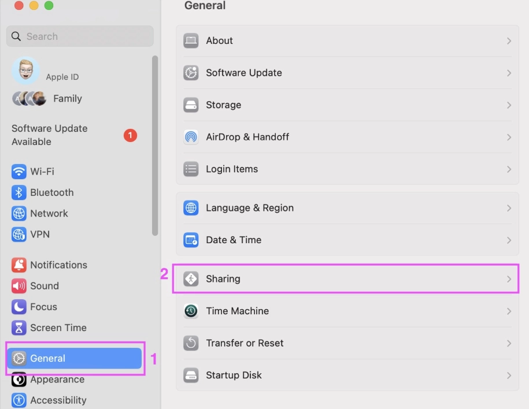The image size is (529, 409).
Task: Open Software Update Available notice
Action: 50,135
